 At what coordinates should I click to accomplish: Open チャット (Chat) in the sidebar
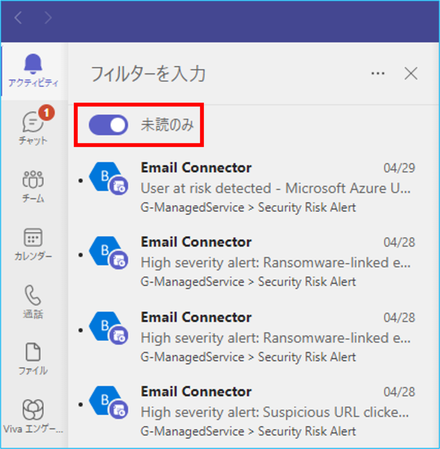click(x=33, y=127)
